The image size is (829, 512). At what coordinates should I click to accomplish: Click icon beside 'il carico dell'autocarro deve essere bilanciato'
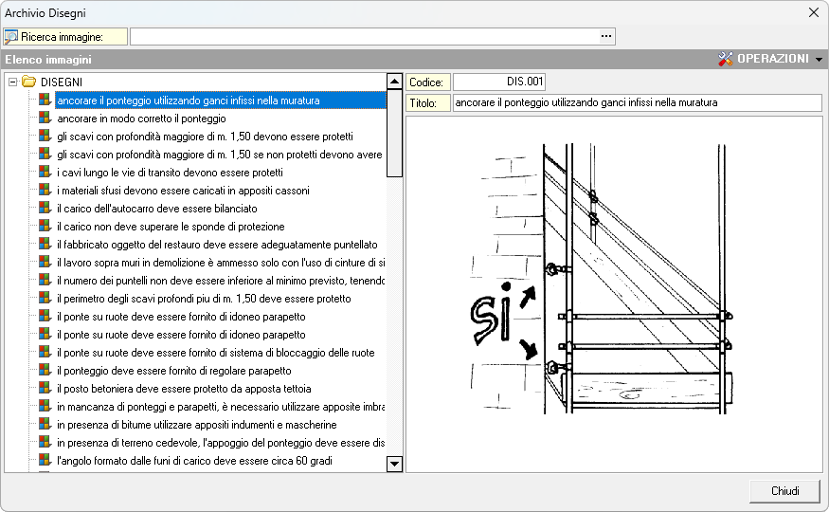(45, 209)
